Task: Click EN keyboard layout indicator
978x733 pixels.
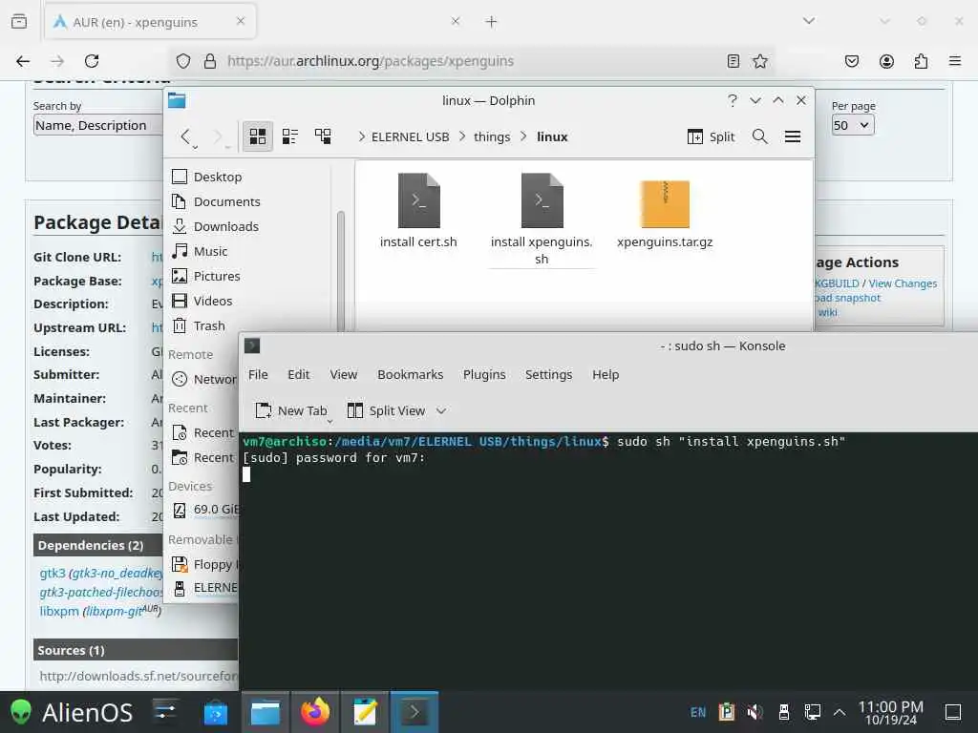Action: 698,712
